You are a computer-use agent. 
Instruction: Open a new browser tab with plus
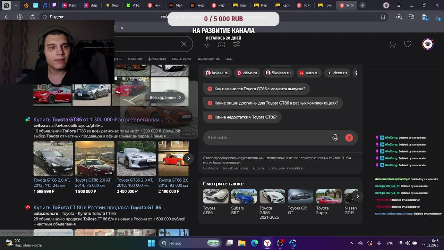(x=362, y=5)
